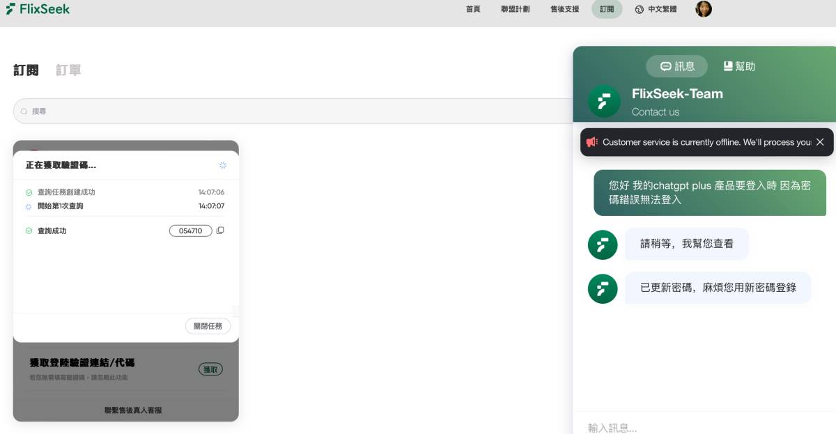Go to the 聯盟計劃 page
This screenshot has height=434, width=836.
516,9
